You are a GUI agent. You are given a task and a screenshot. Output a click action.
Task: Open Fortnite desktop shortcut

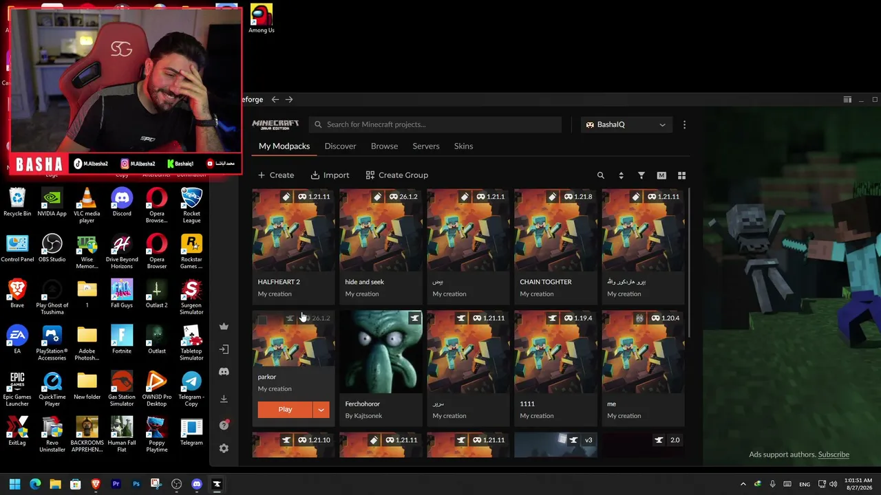[122, 340]
